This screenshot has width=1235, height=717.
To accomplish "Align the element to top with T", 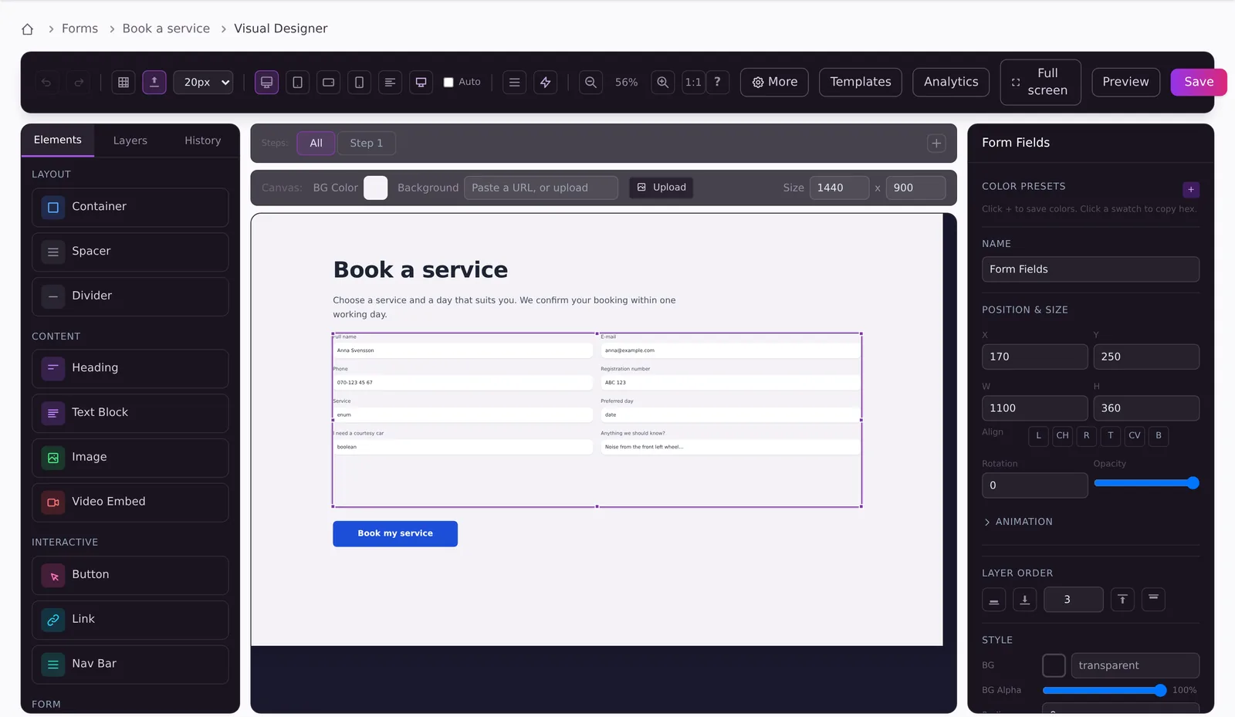I will pos(1110,436).
